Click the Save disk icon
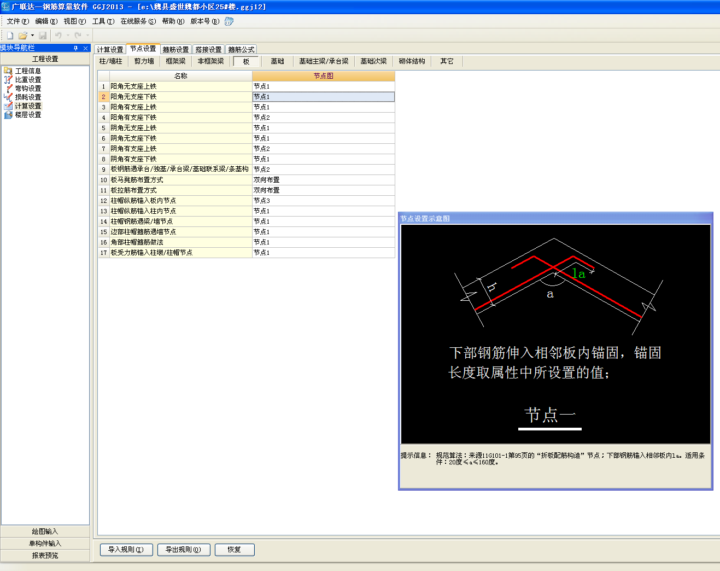The height and width of the screenshot is (571, 720). [43, 36]
